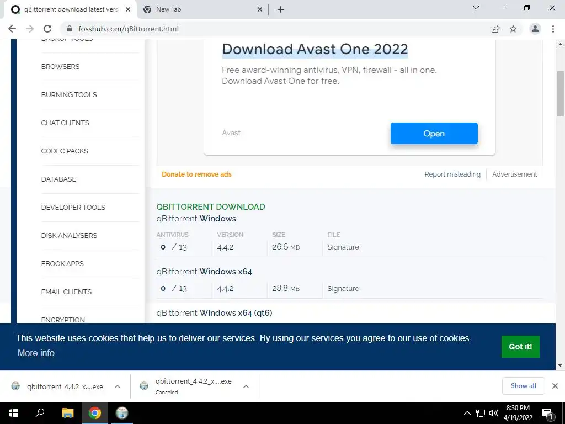565x424 pixels.
Task: Click Report misleading link
Action: coord(452,174)
